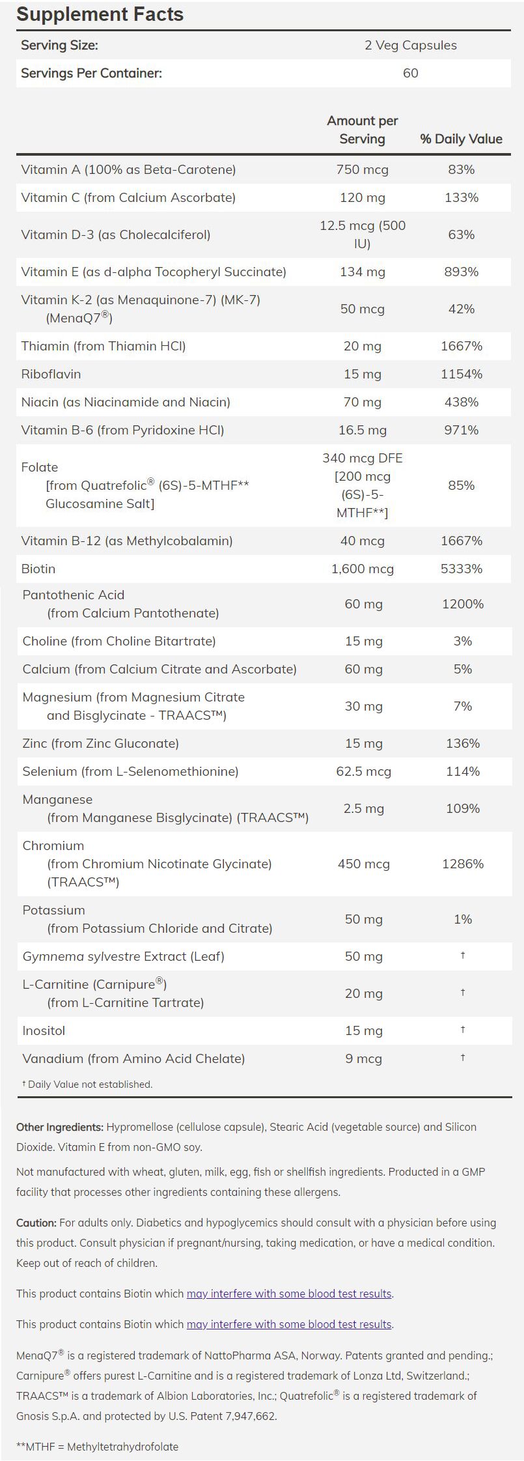The height and width of the screenshot is (1461, 524).
Task: Click the Caution bold label
Action: (x=36, y=1223)
